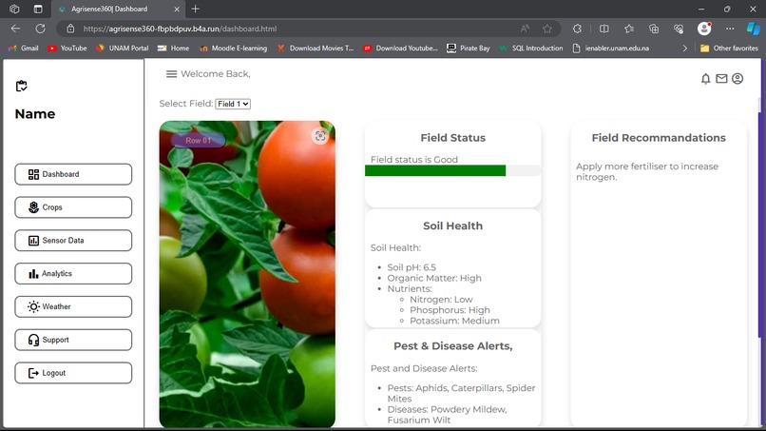Open the workspaces icon at window top-left

click(14, 9)
